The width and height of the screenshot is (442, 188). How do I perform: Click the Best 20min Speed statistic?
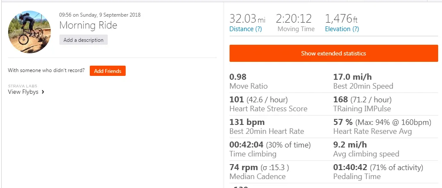(x=363, y=81)
